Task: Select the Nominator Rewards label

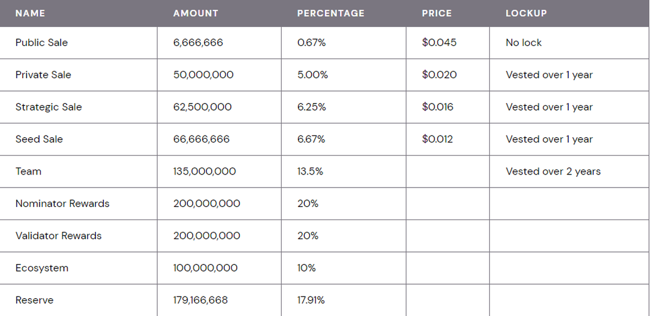Action: 62,204
